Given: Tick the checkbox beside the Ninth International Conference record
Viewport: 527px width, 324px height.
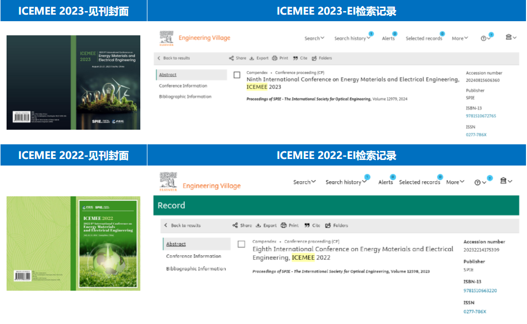Looking at the screenshot, I should tap(237, 75).
